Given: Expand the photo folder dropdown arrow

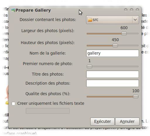Looking at the screenshot, I should [x=135, y=20].
